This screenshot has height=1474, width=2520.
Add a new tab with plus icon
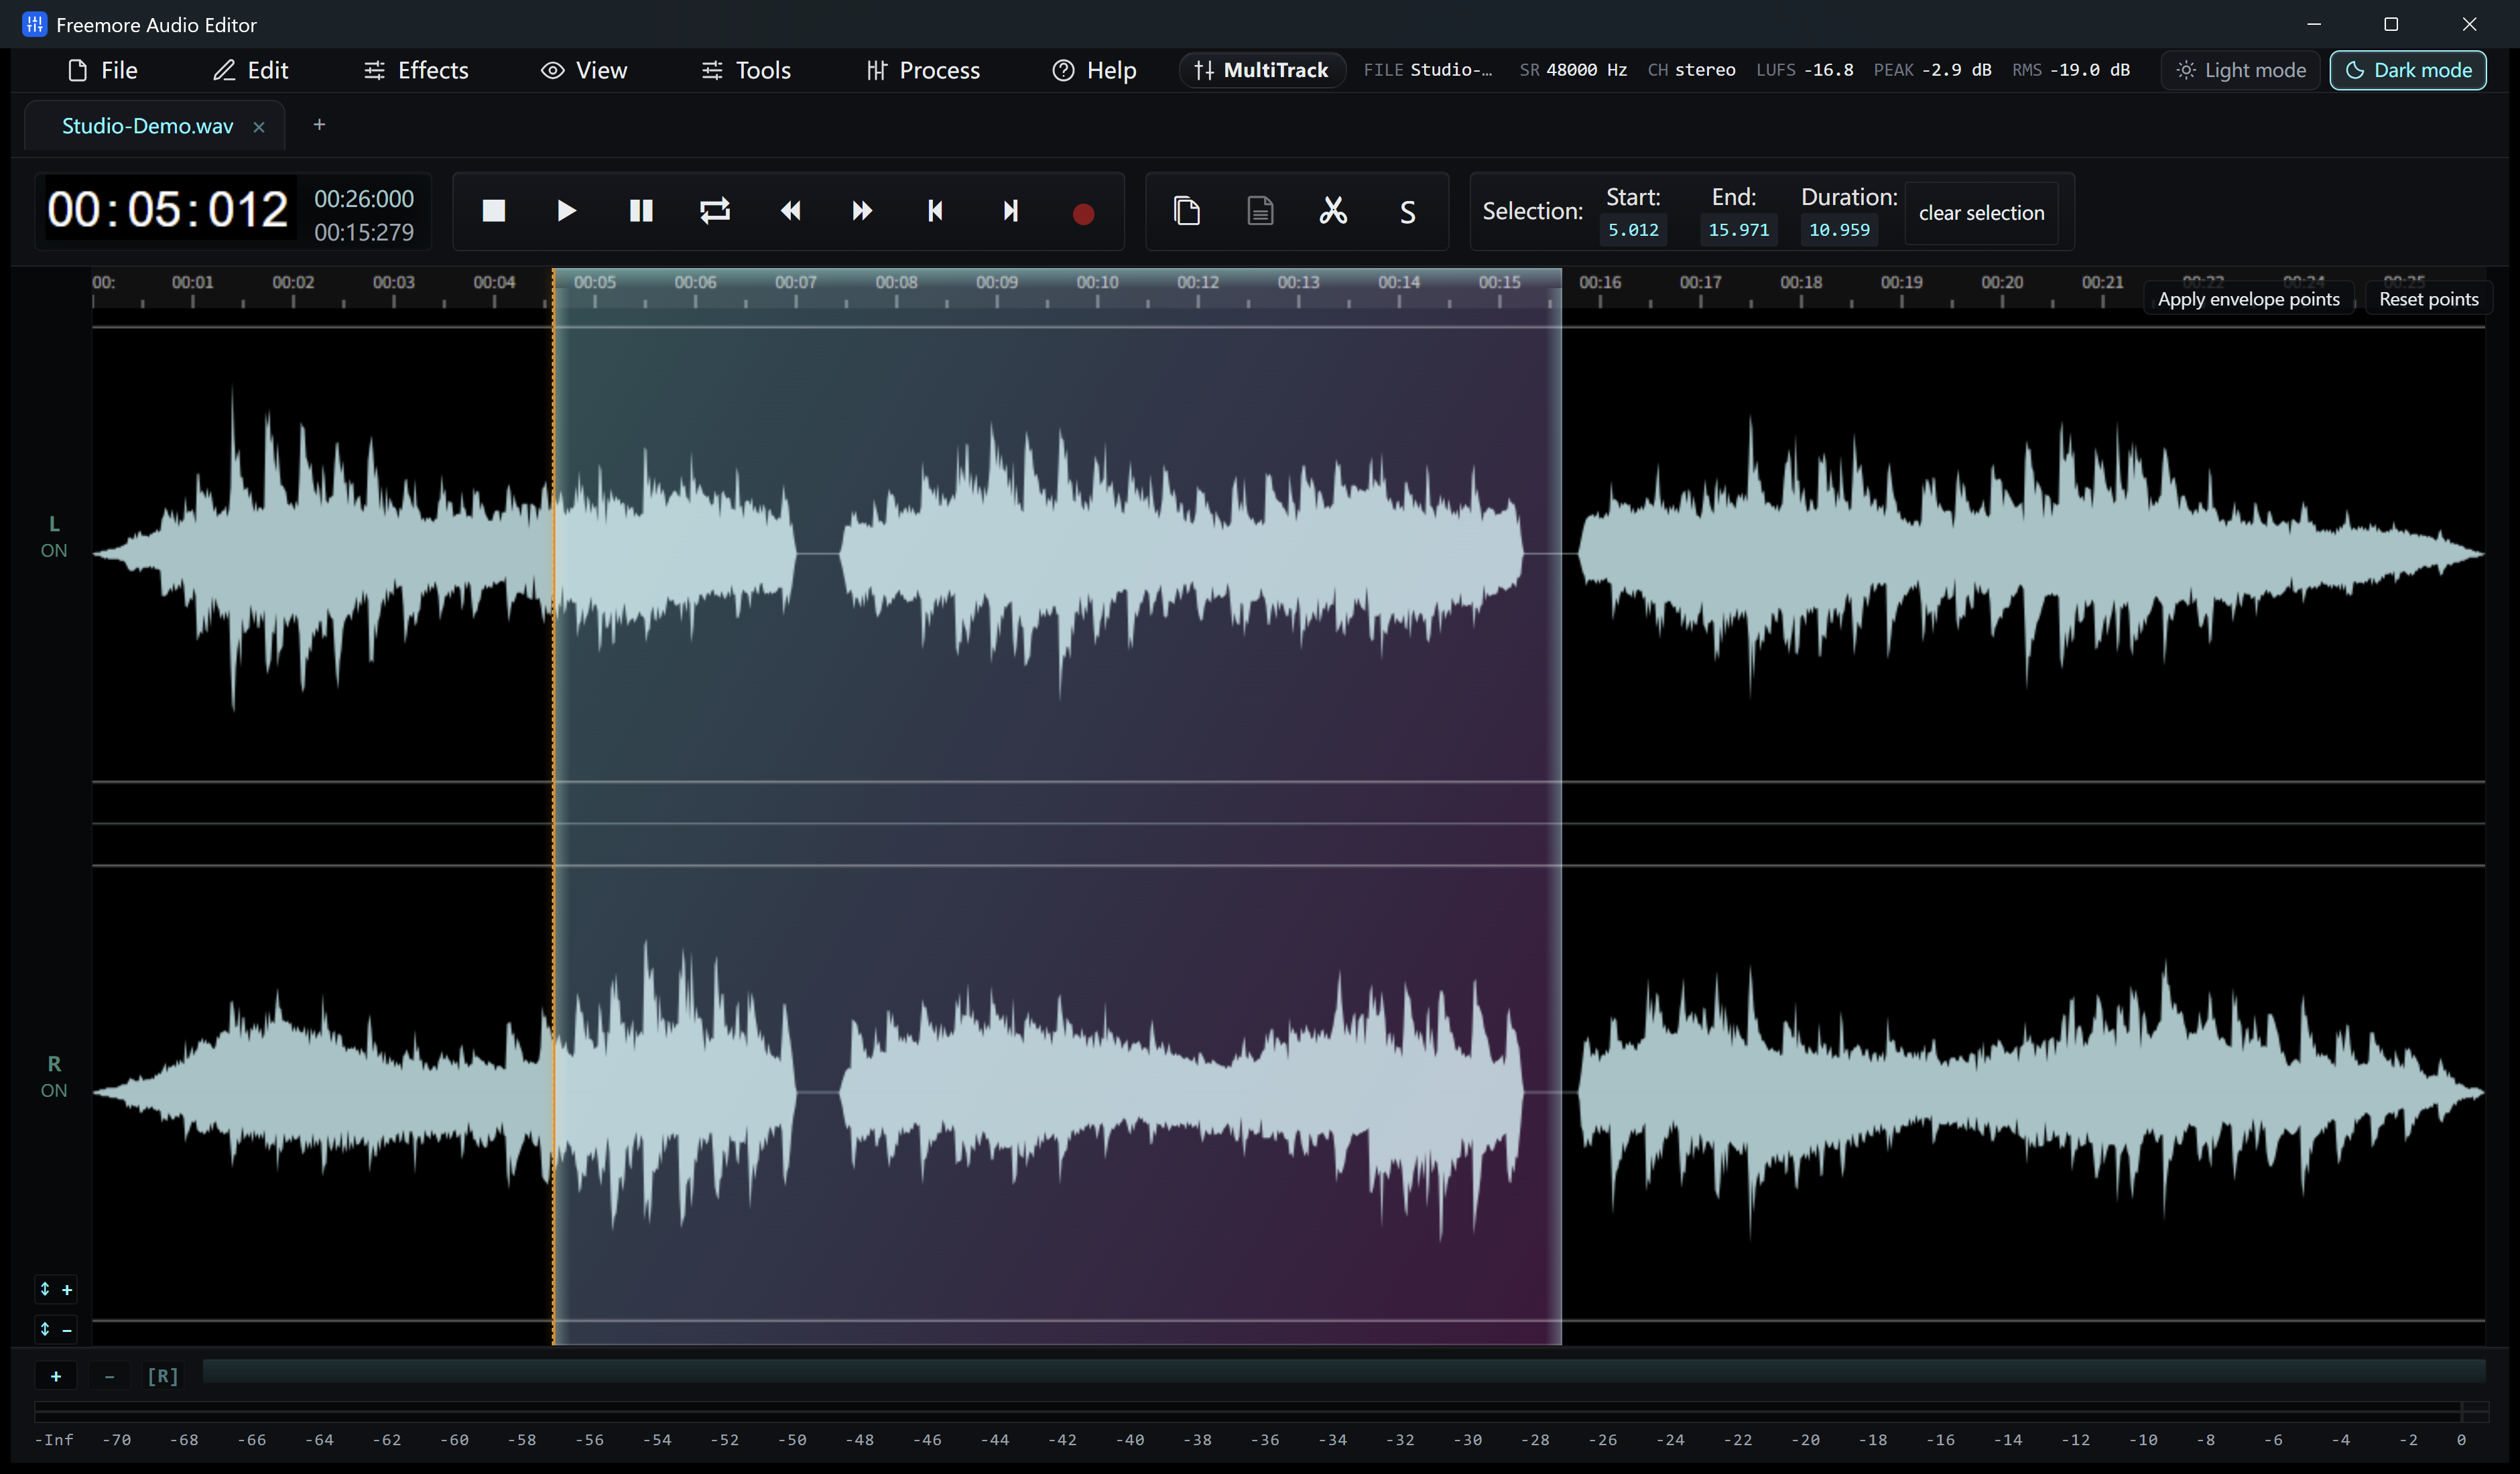319,124
